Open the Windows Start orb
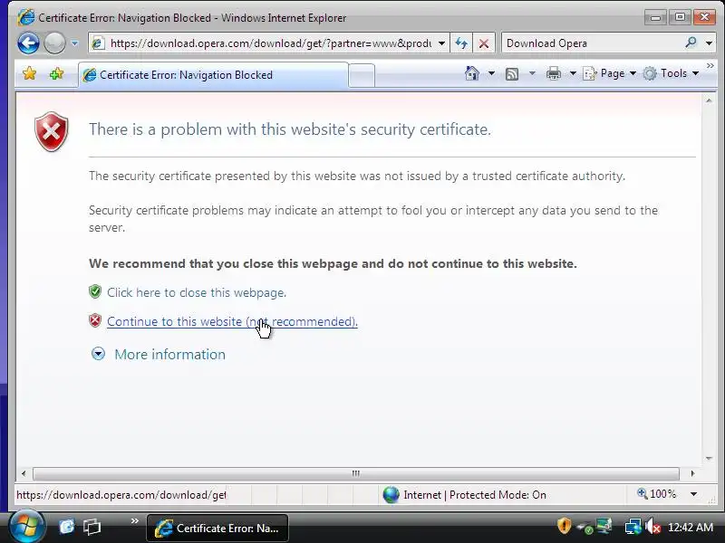The height and width of the screenshot is (543, 725). 26,527
